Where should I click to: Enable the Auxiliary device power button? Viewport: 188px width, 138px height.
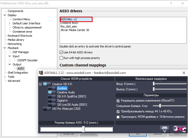pyautogui.click(x=52, y=88)
